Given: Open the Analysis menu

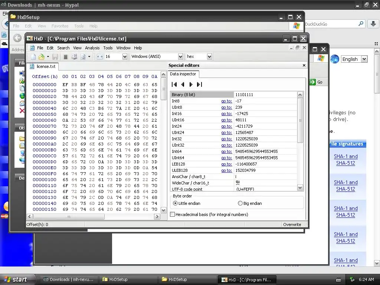Looking at the screenshot, I should (92, 48).
